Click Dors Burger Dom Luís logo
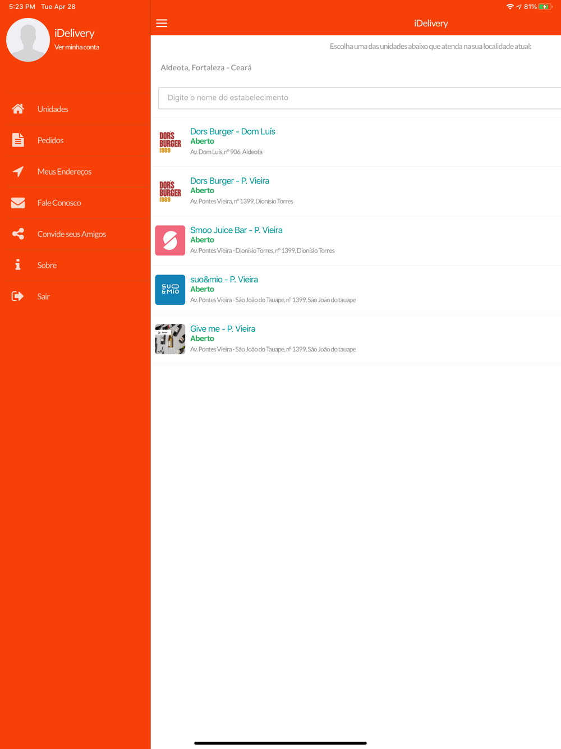561x749 pixels. [170, 141]
